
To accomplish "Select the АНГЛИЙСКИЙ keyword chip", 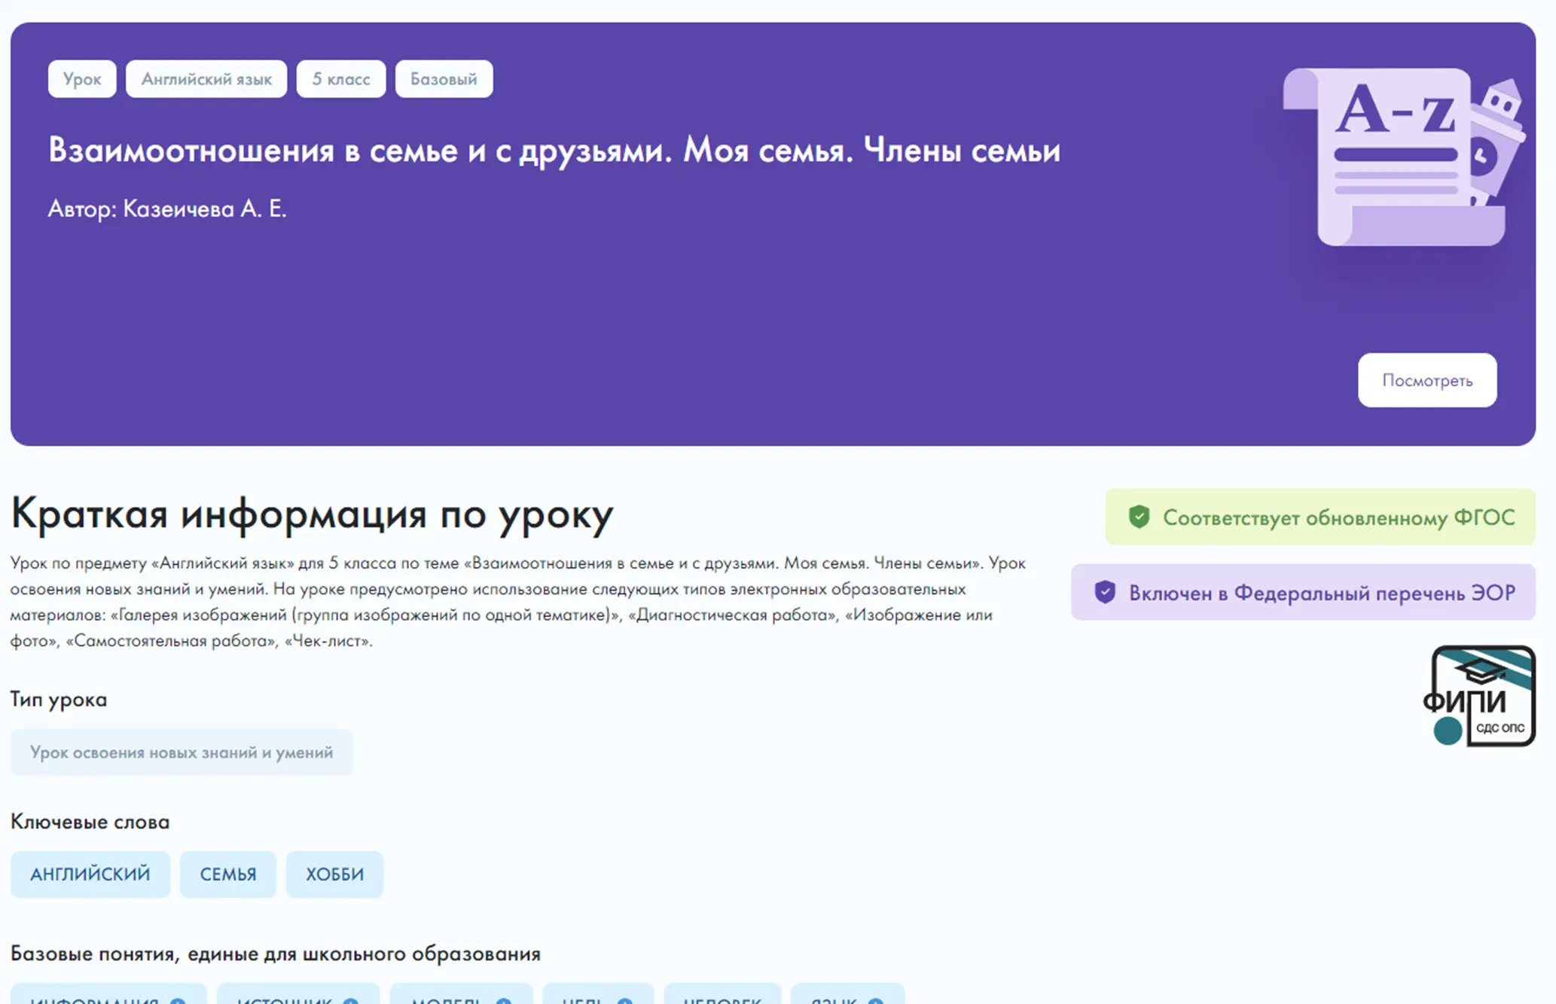I will click(x=90, y=874).
